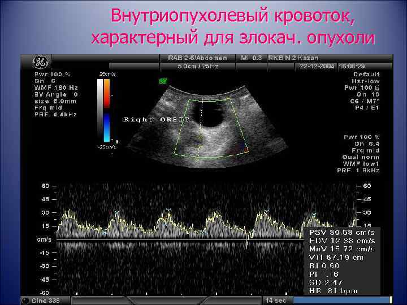407x305 pixels.
Task: Click the 'Qual norm' quality setting
Action: click(x=361, y=157)
